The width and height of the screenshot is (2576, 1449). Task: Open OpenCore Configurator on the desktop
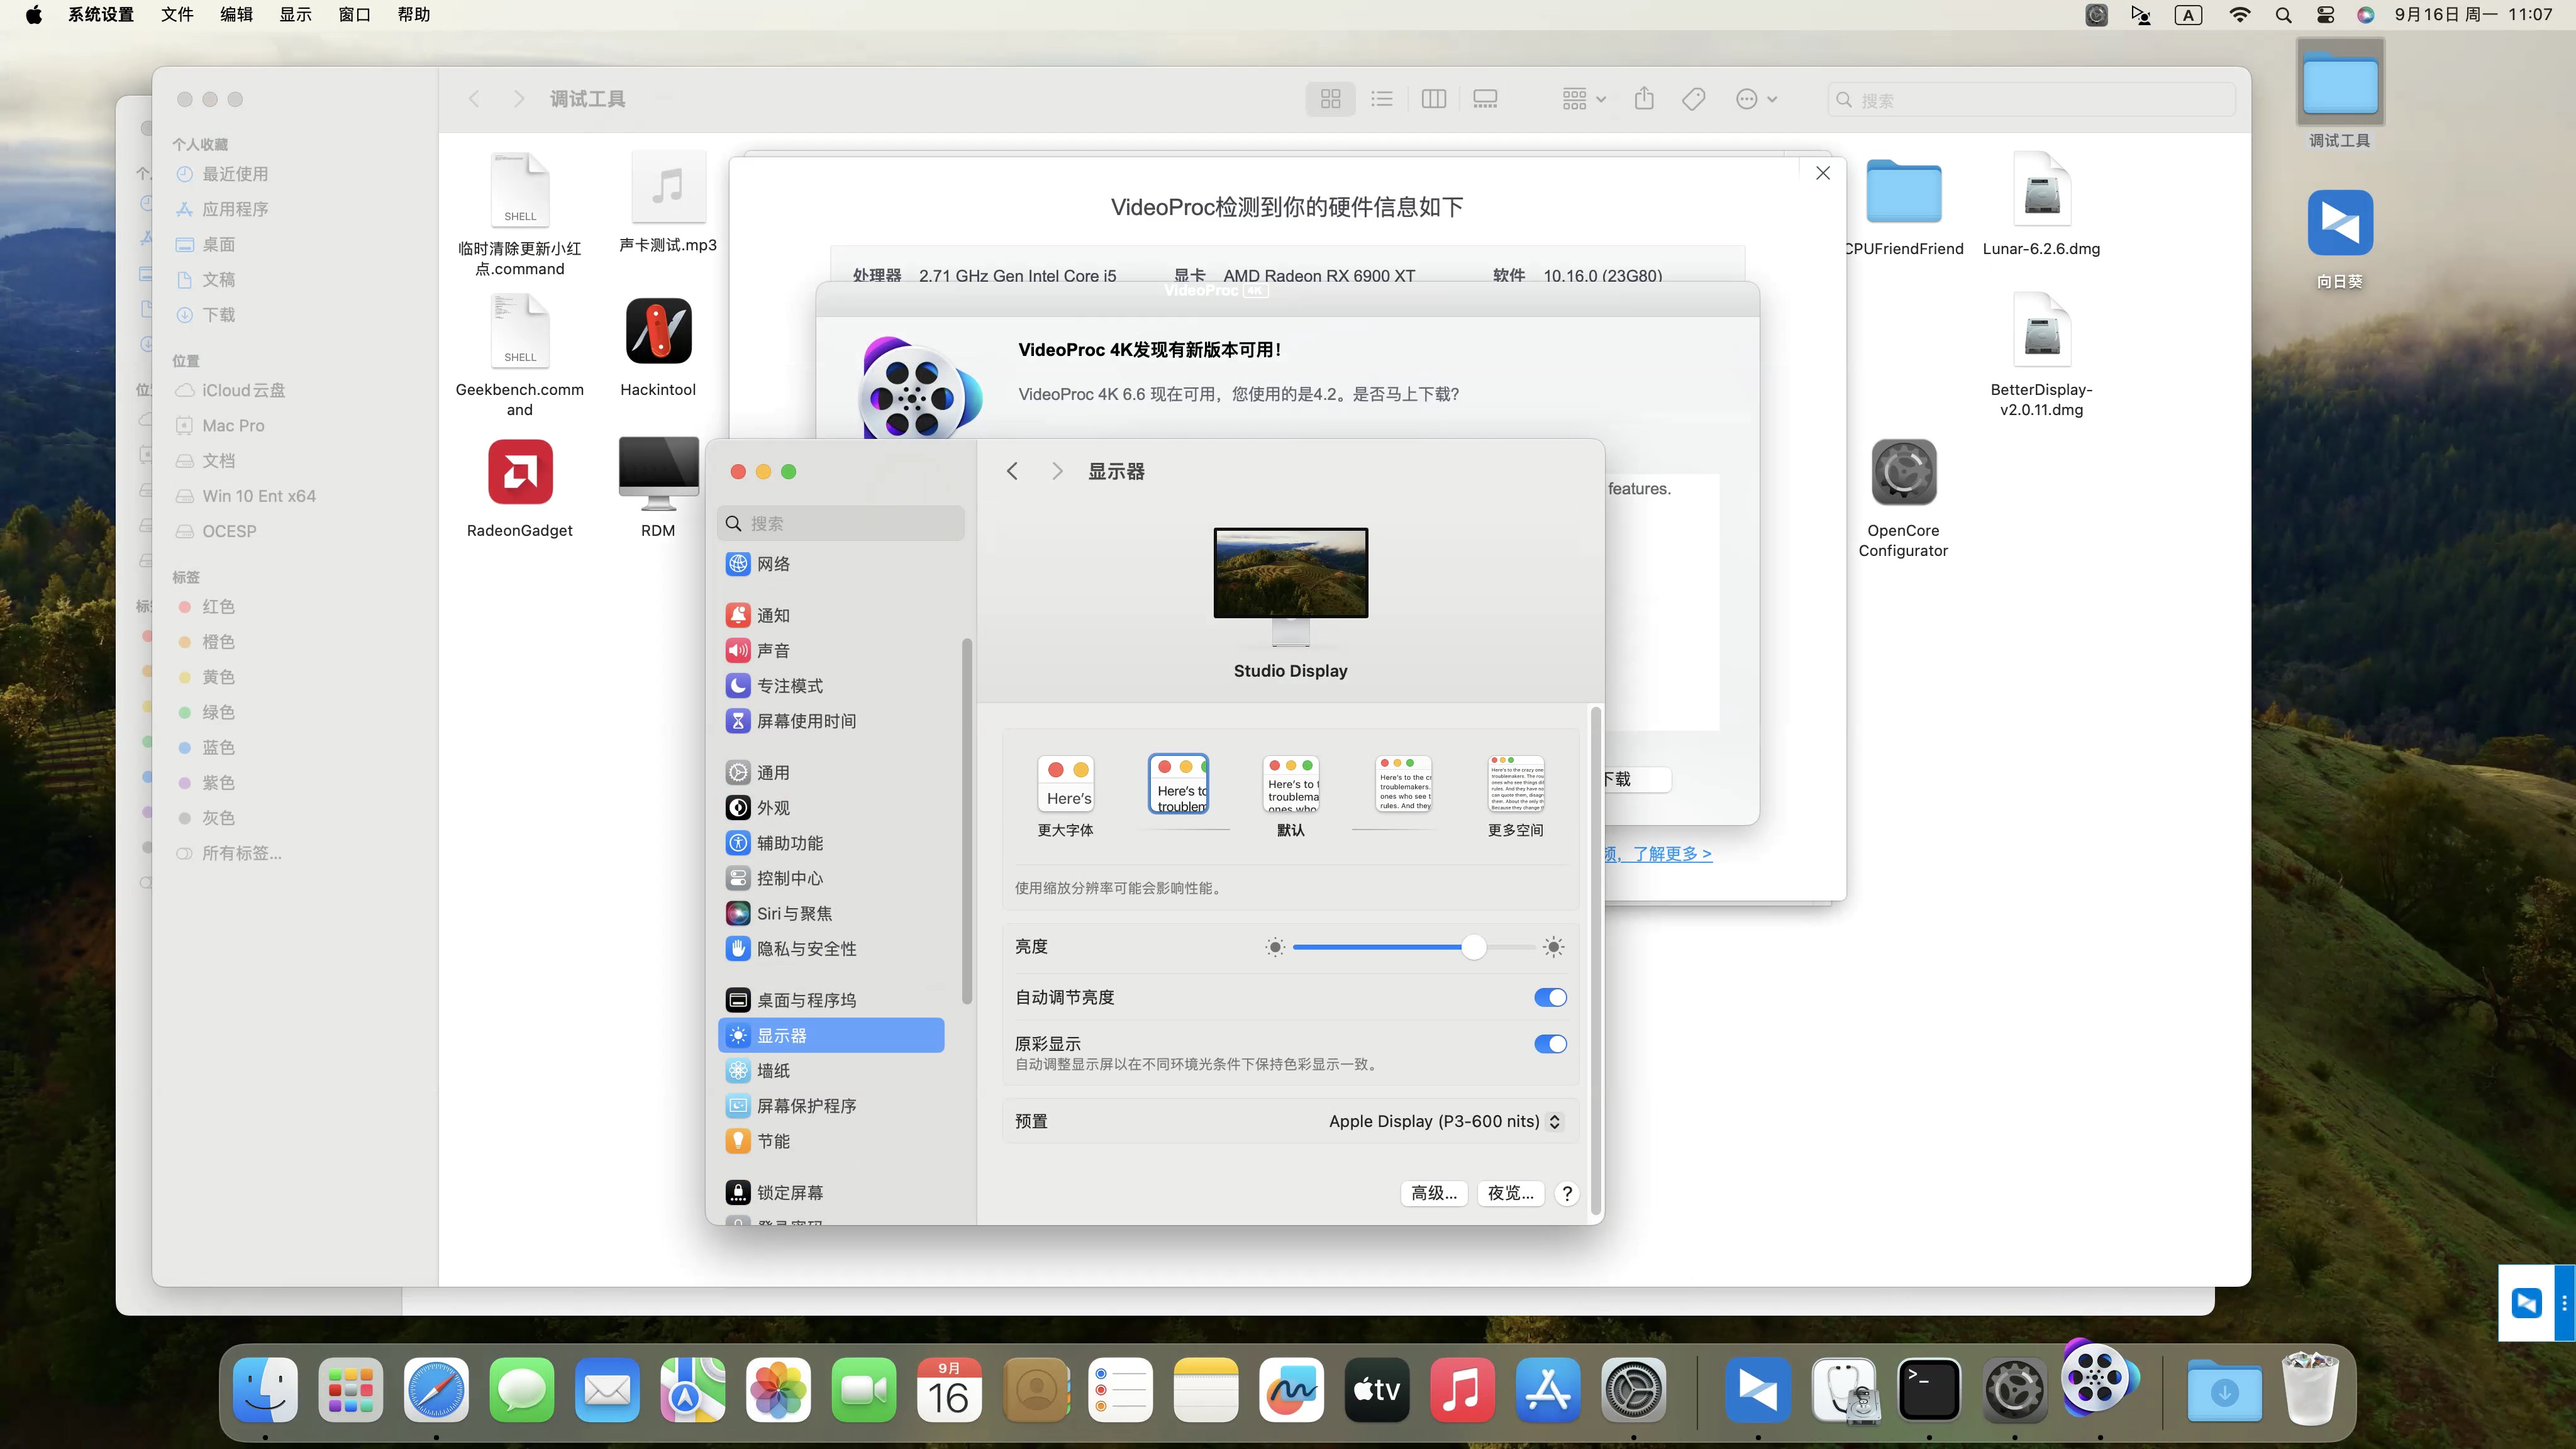(1902, 472)
